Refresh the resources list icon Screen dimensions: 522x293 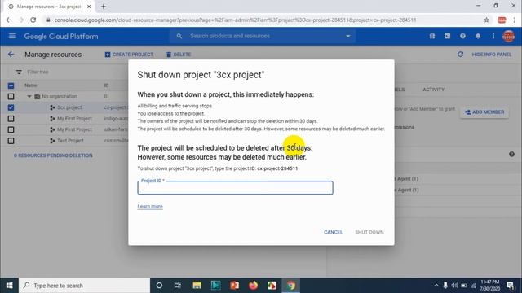460,55
